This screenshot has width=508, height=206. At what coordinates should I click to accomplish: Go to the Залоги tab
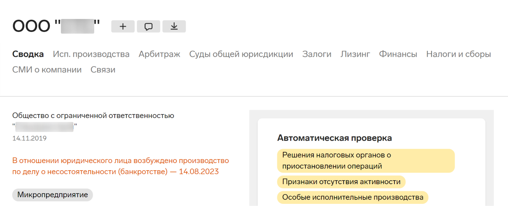coord(317,54)
